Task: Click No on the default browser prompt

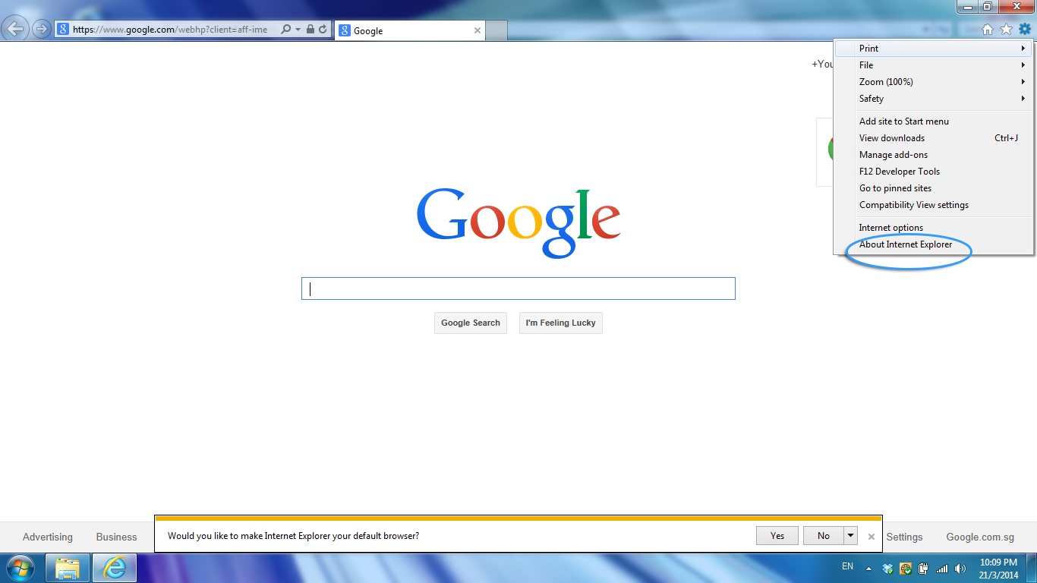Action: (824, 535)
